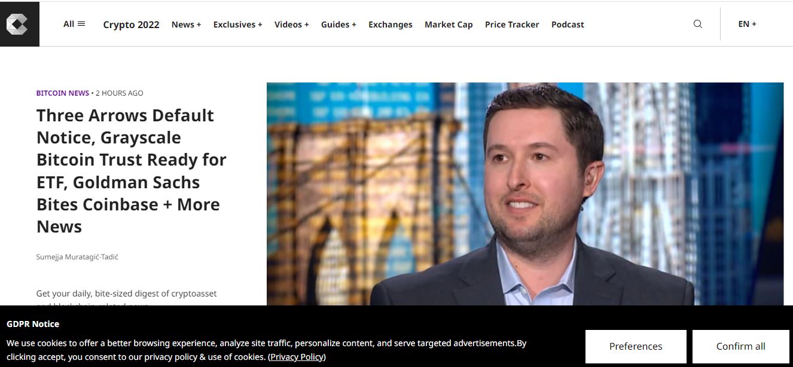Open the Privacy Policy link

pyautogui.click(x=297, y=357)
